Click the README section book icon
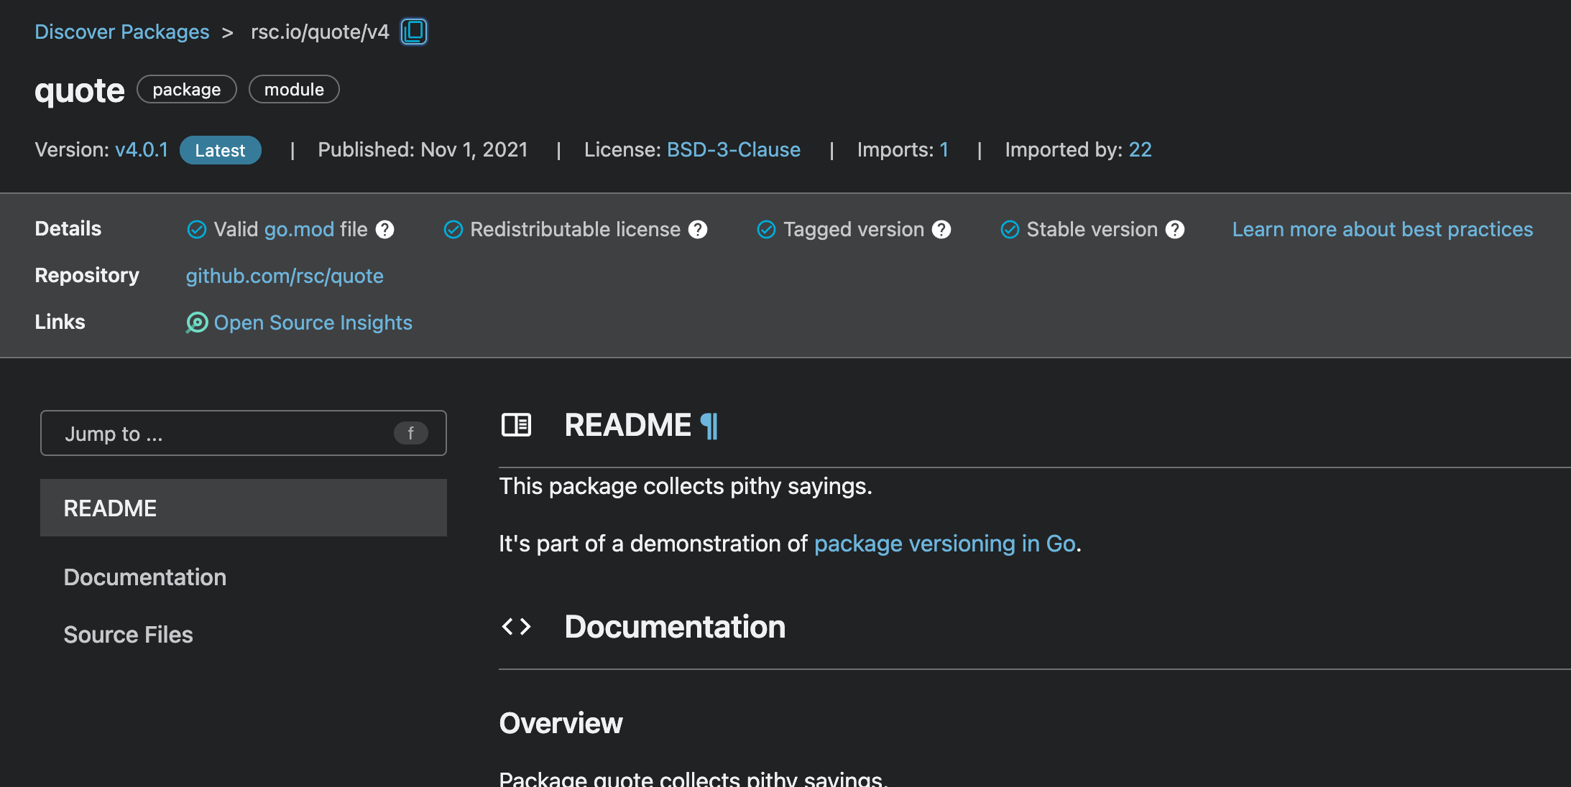1571x787 pixels. (x=516, y=425)
